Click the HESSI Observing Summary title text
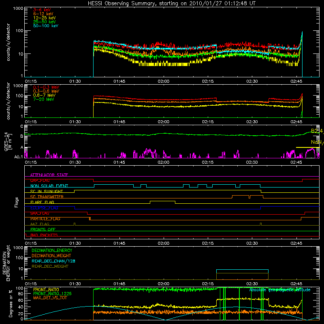The image size is (324, 324). pos(172,4)
